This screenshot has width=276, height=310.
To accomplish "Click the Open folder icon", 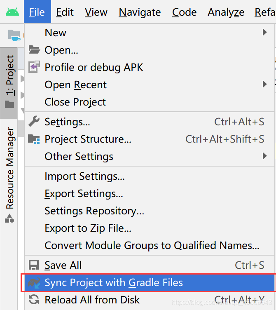I will point(34,49).
